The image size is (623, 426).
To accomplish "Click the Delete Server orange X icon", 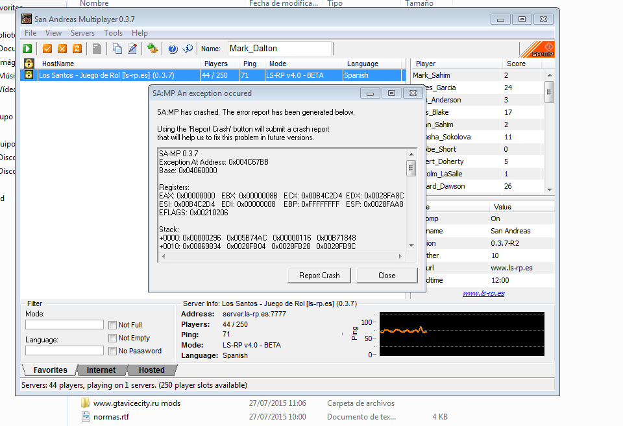I will 62,49.
